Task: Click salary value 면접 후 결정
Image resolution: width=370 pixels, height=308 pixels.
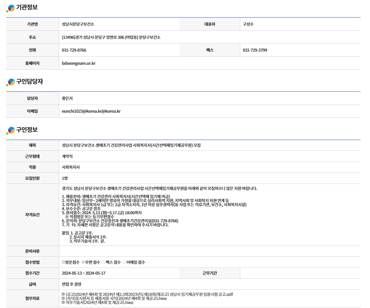Action: click(x=72, y=284)
